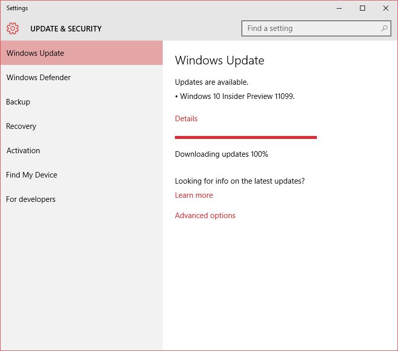Click the red download progress bar
Image resolution: width=398 pixels, height=351 pixels.
246,137
